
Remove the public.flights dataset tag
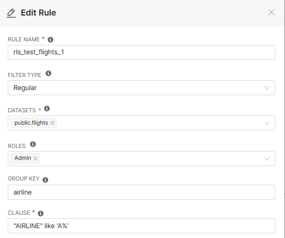52,123
